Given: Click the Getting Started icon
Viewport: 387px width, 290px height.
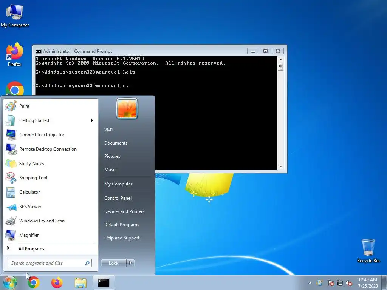Looking at the screenshot, I should click(x=11, y=120).
